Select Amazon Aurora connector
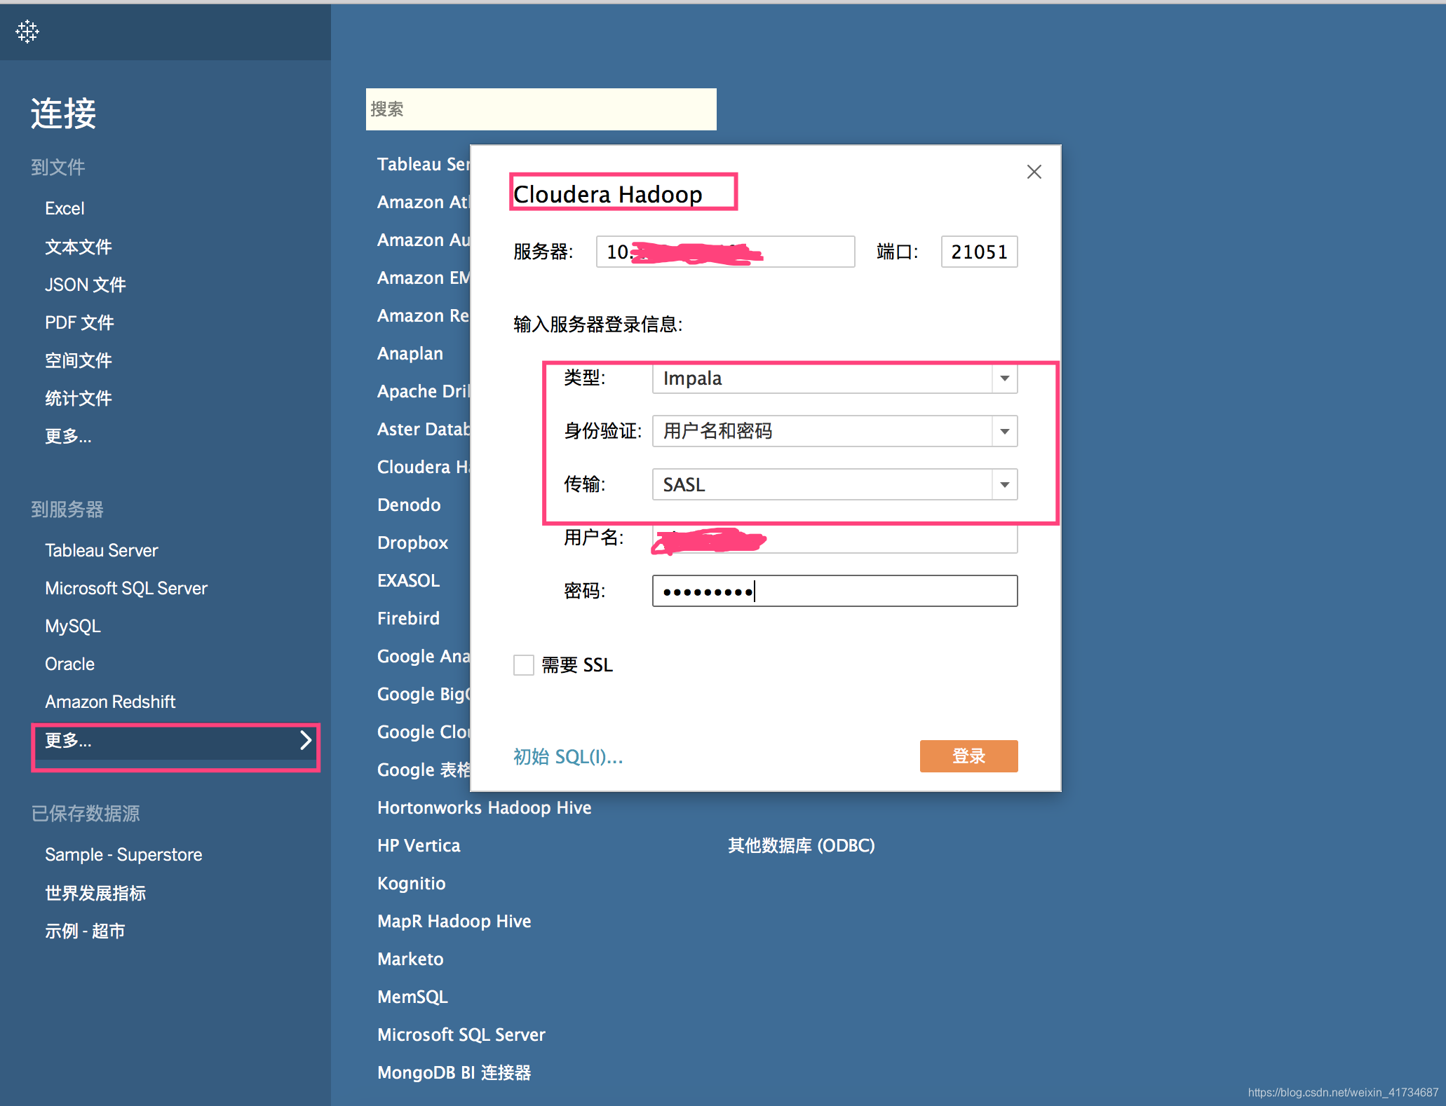Image resolution: width=1446 pixels, height=1106 pixels. pyautogui.click(x=423, y=240)
